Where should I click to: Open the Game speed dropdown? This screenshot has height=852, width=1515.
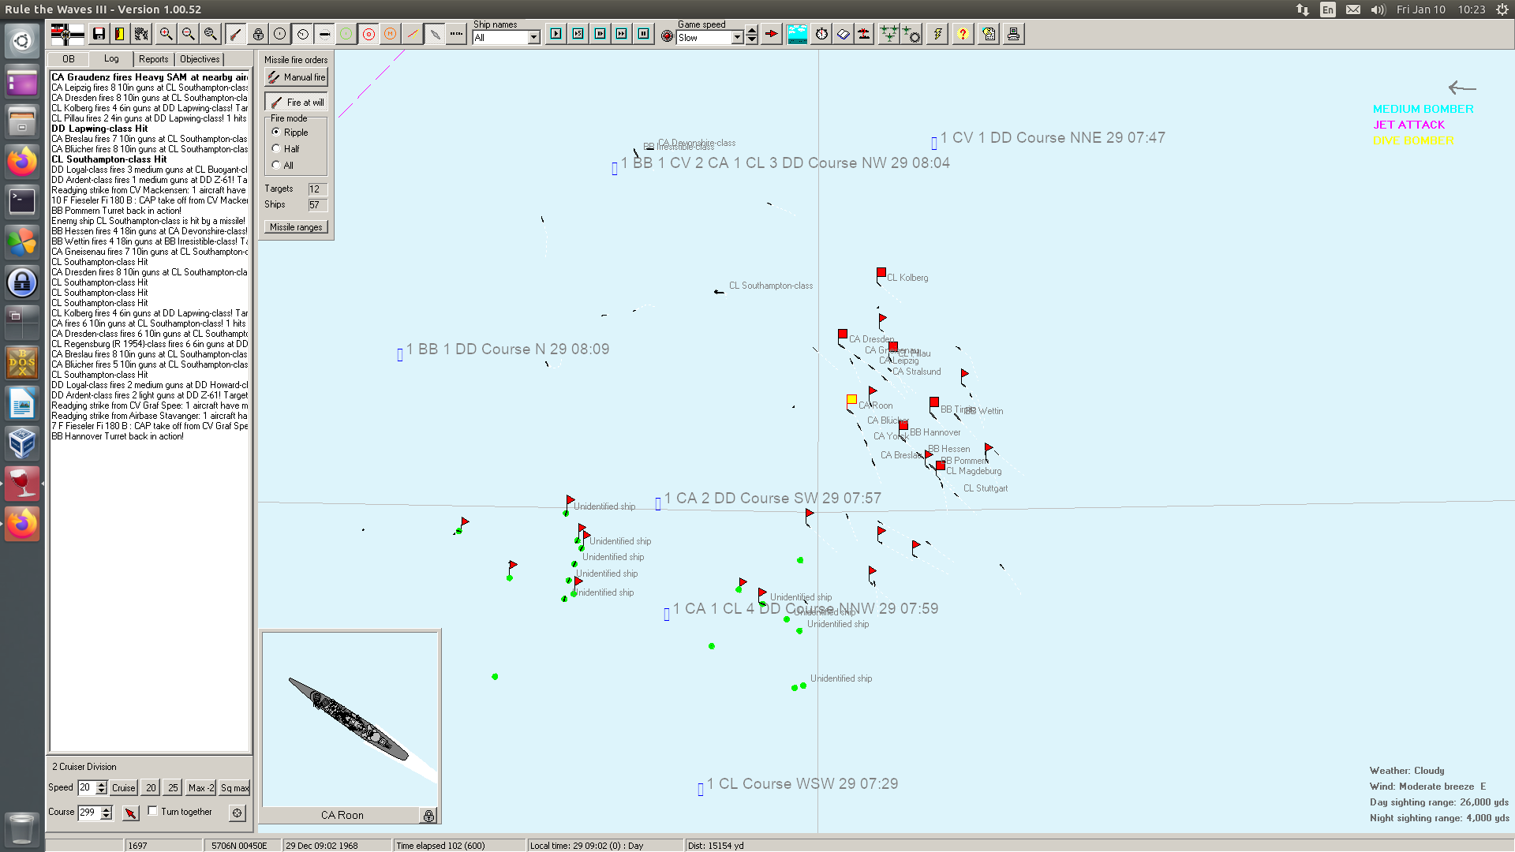click(x=738, y=38)
